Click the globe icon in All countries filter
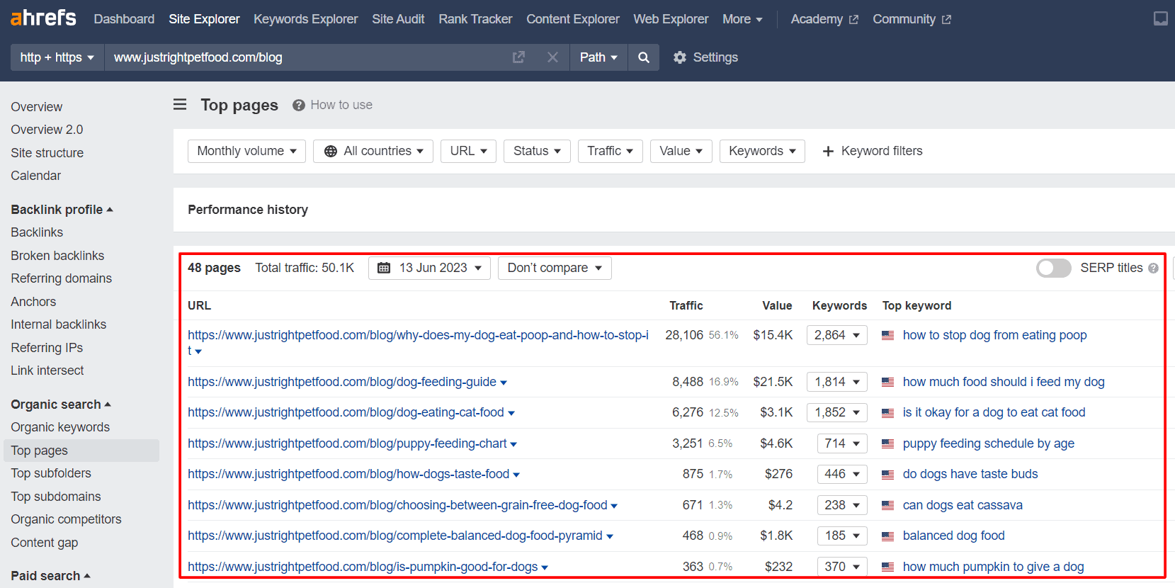1175x588 pixels. pos(330,151)
